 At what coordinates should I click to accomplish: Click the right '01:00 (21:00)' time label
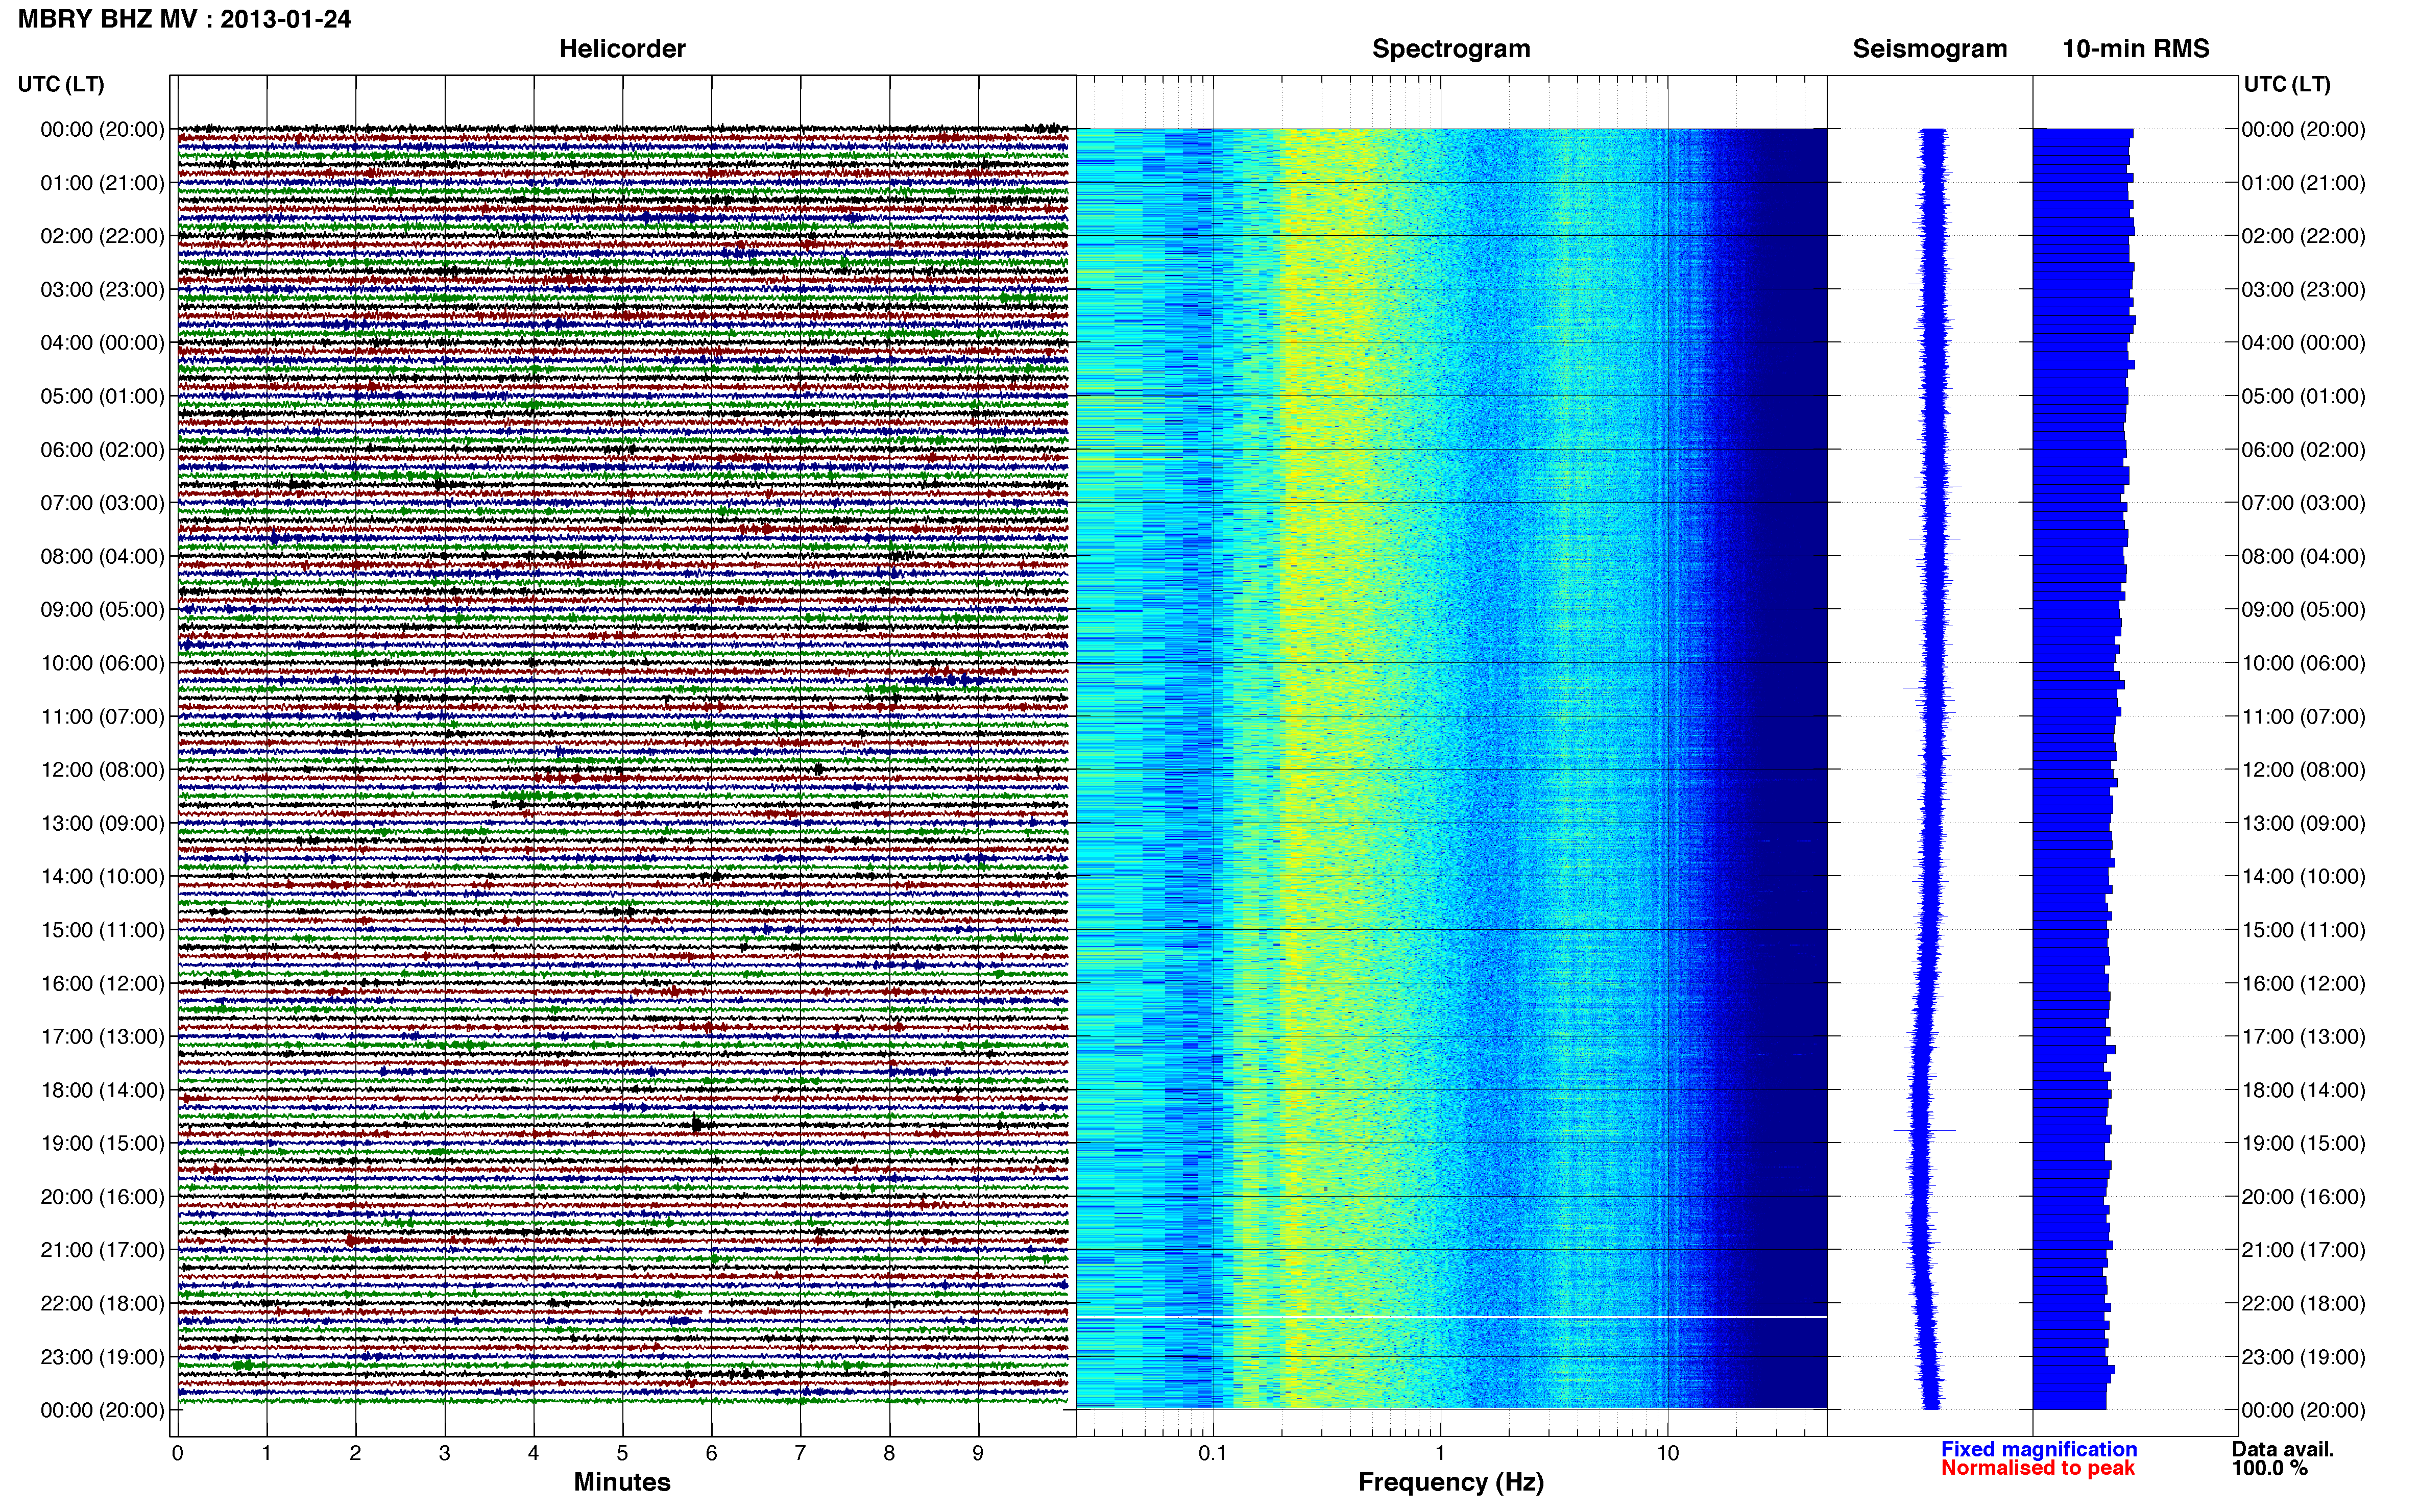pos(2304,183)
